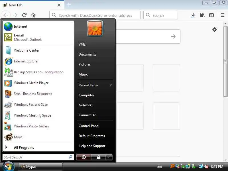Open Network from Start menu
This screenshot has width=228, height=171.
pos(85,105)
